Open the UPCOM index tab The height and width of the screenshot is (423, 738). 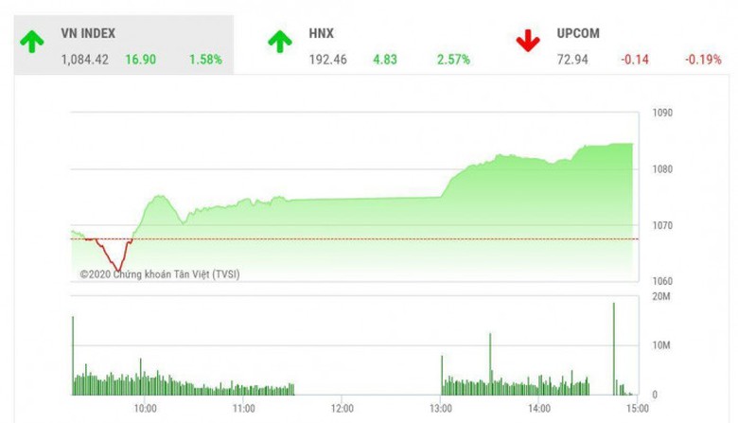pos(578,33)
